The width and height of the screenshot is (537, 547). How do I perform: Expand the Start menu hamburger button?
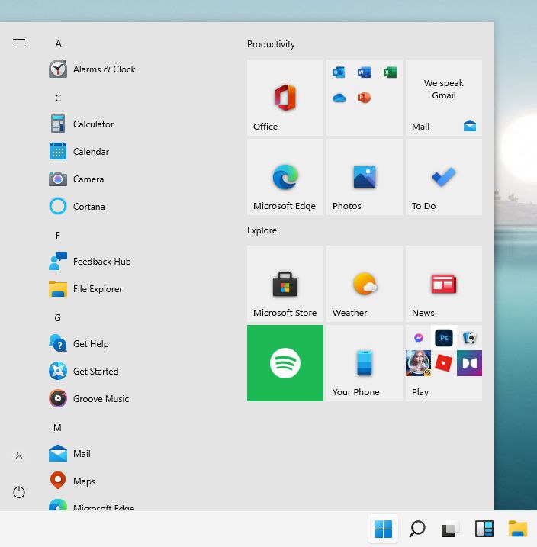pyautogui.click(x=19, y=43)
